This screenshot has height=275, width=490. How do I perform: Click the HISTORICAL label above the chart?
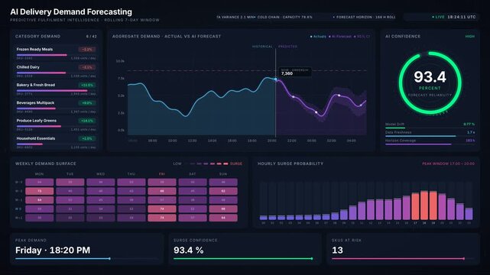coord(262,47)
